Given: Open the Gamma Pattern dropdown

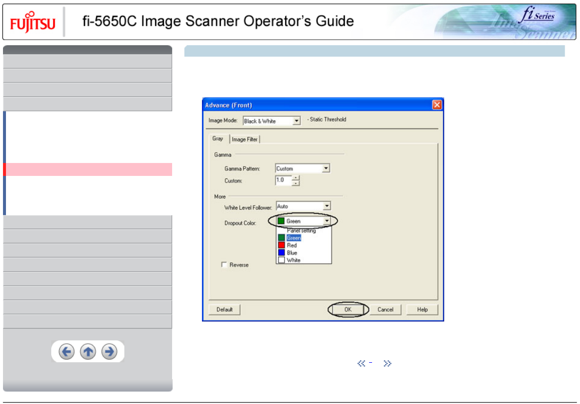Looking at the screenshot, I should (x=325, y=168).
